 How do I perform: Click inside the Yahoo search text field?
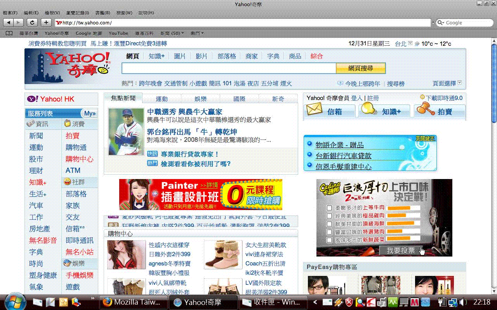point(229,68)
